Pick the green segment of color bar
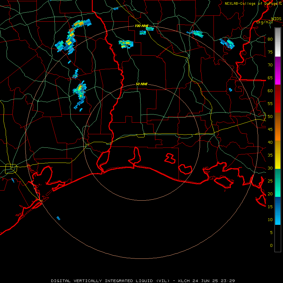The image size is (283, 283). (x=278, y=183)
